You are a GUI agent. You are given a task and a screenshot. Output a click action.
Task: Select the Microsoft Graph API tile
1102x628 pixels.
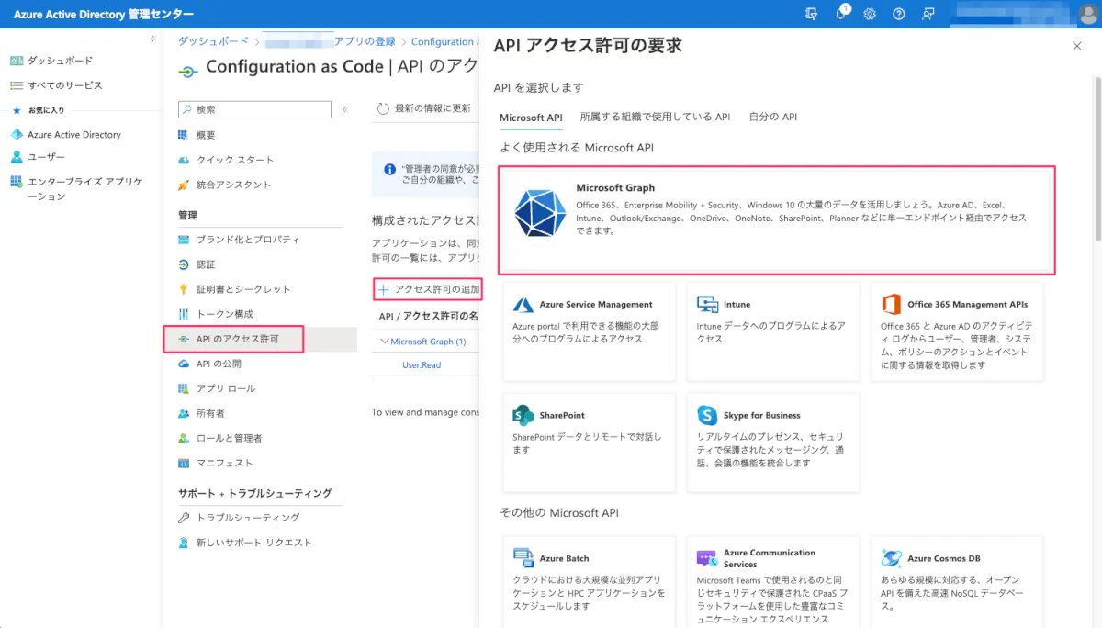tap(776, 219)
